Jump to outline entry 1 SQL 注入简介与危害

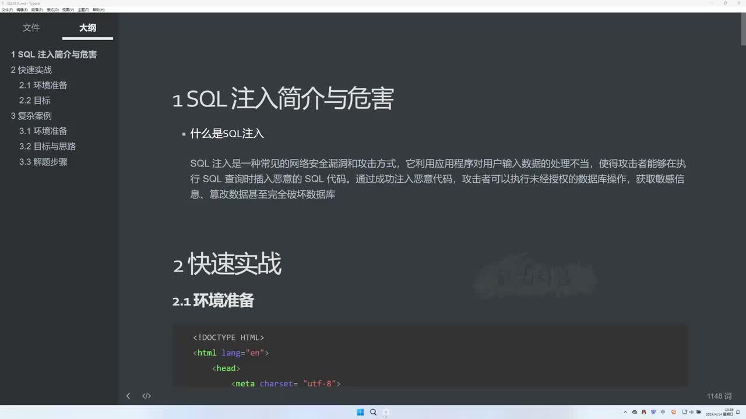[x=54, y=55]
